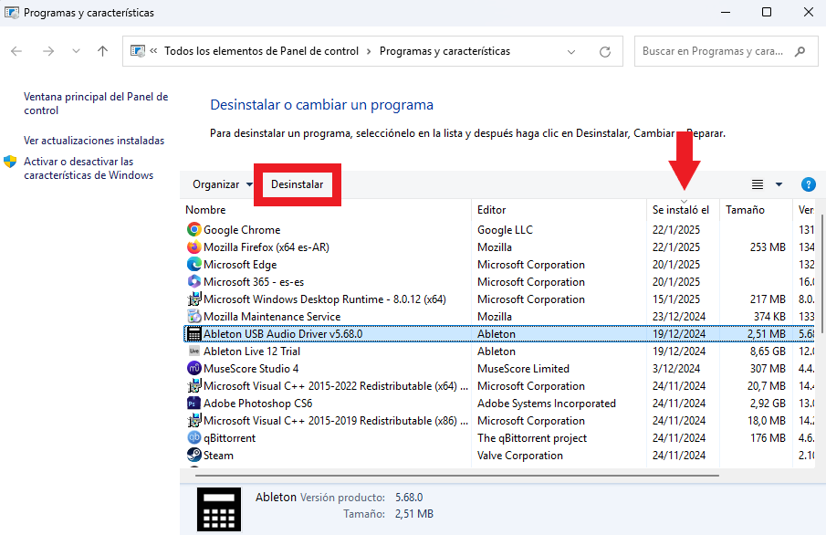This screenshot has width=826, height=535.
Task: Click the search Programas y características field
Action: coord(726,51)
